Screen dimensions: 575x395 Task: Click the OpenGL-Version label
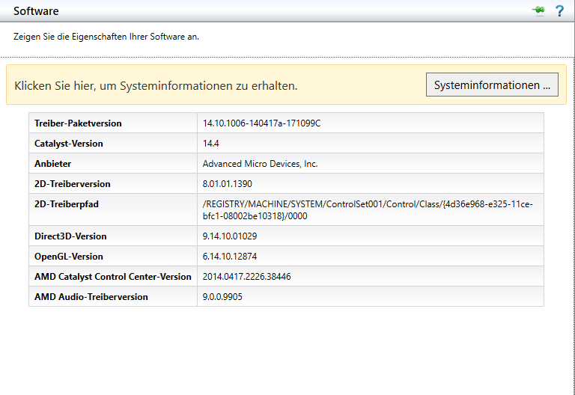(x=69, y=256)
